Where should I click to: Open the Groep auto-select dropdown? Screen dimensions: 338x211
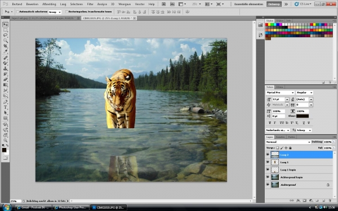tap(55, 12)
